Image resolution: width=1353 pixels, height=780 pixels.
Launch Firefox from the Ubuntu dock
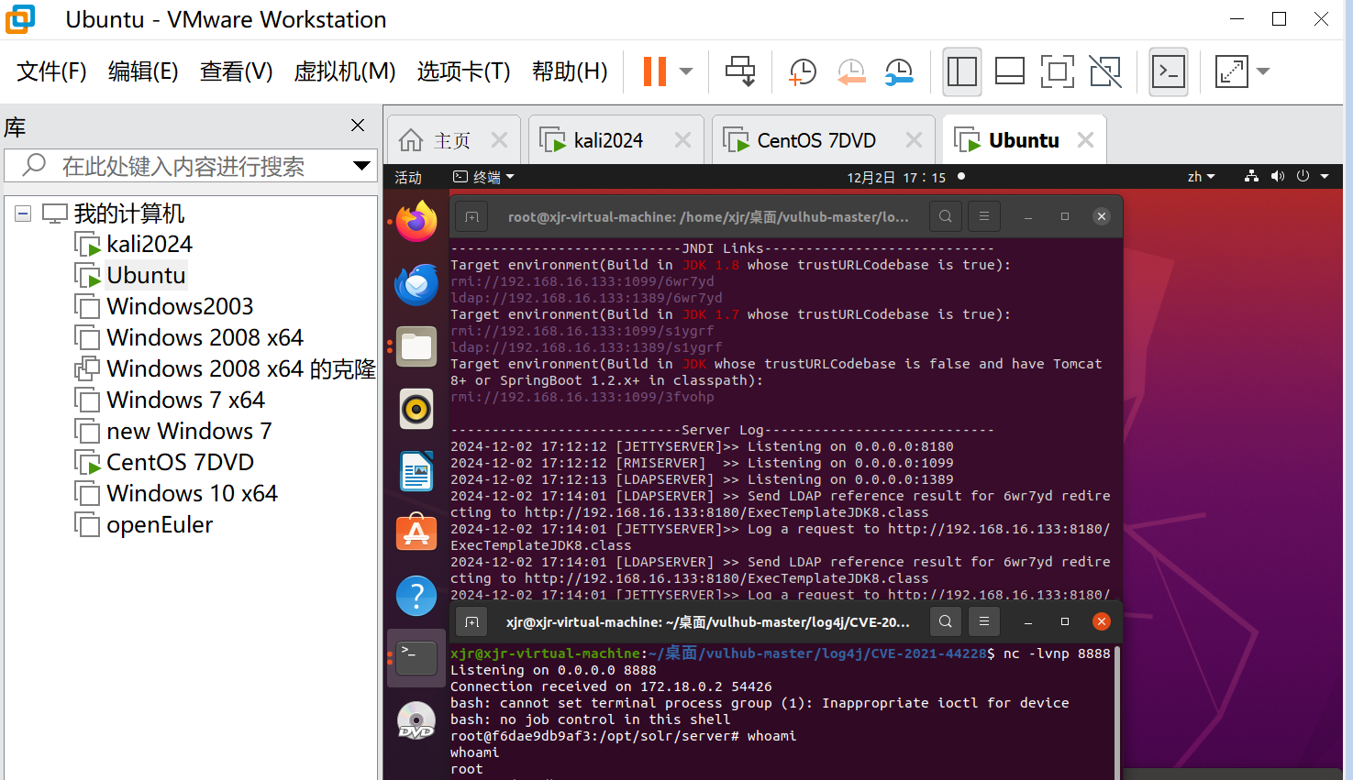point(416,222)
